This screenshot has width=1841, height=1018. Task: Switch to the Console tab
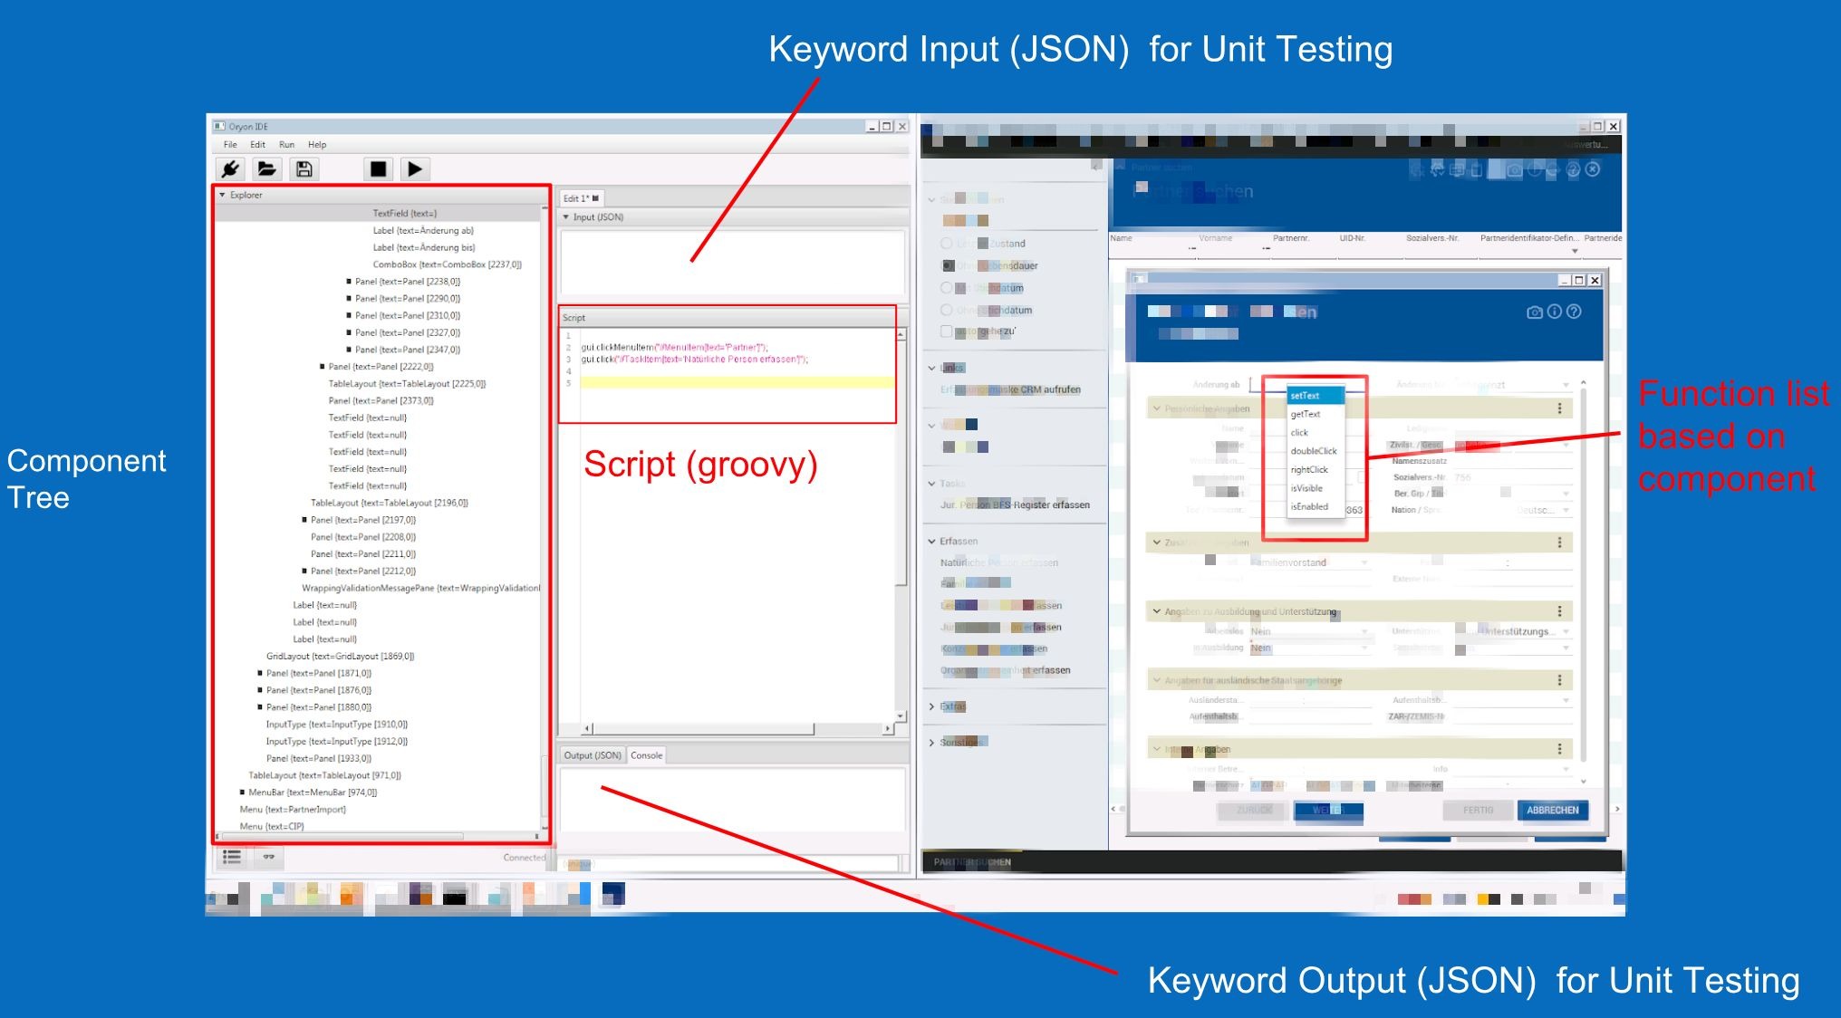coord(646,755)
